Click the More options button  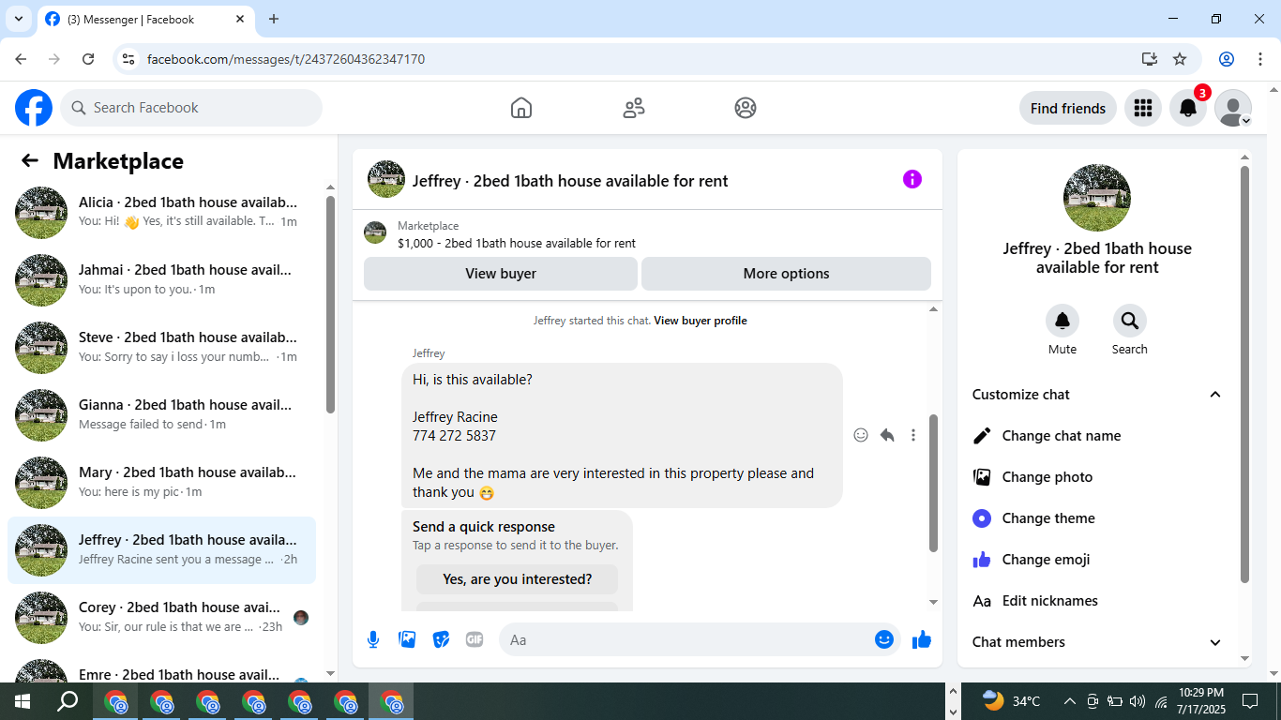pyautogui.click(x=786, y=274)
